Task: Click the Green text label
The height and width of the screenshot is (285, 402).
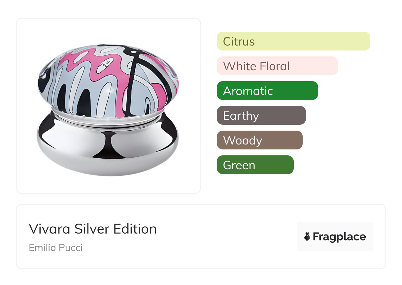Action: coord(239,165)
